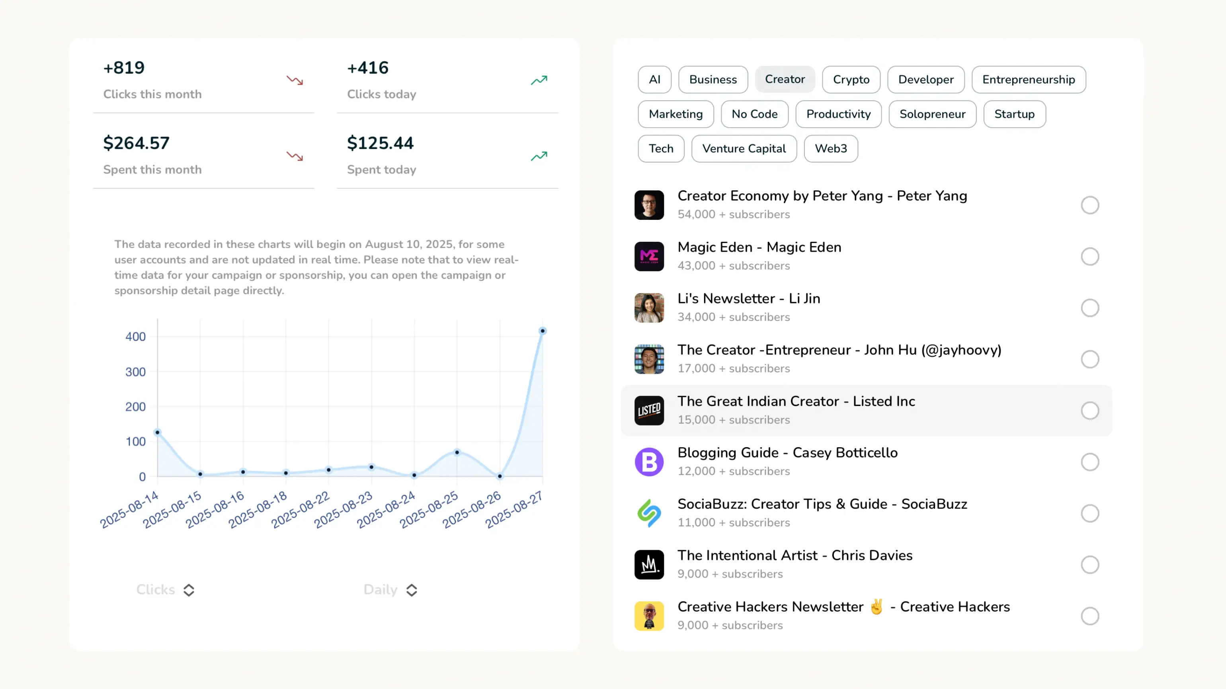
Task: Click the Magic Eden logo icon
Action: [x=649, y=256]
